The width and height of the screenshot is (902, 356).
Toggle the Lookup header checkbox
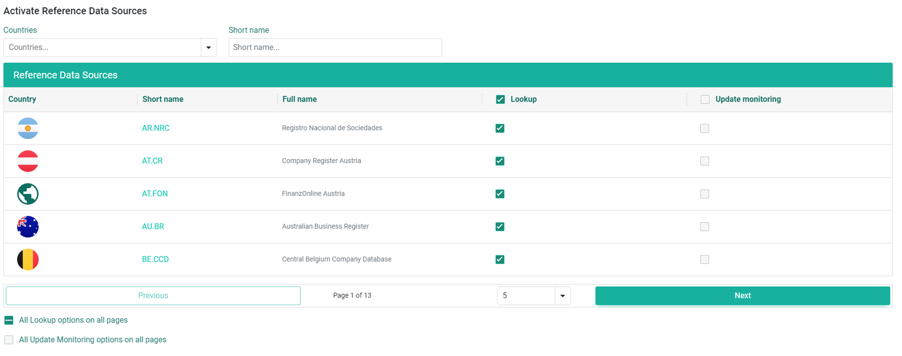coord(500,100)
